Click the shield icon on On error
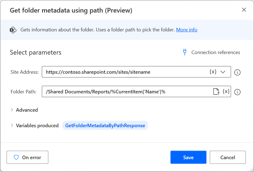This screenshot has width=254, height=172. click(16, 157)
